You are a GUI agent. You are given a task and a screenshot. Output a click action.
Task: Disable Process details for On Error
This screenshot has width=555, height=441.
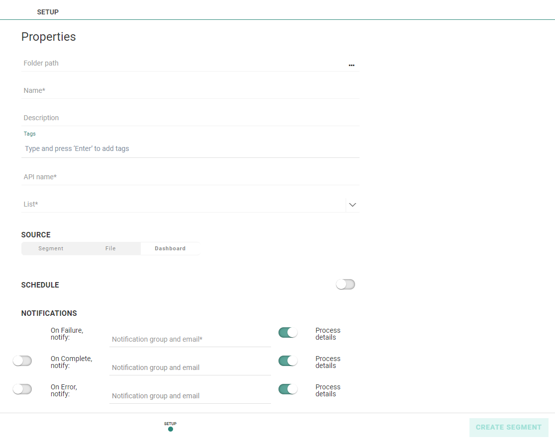288,389
